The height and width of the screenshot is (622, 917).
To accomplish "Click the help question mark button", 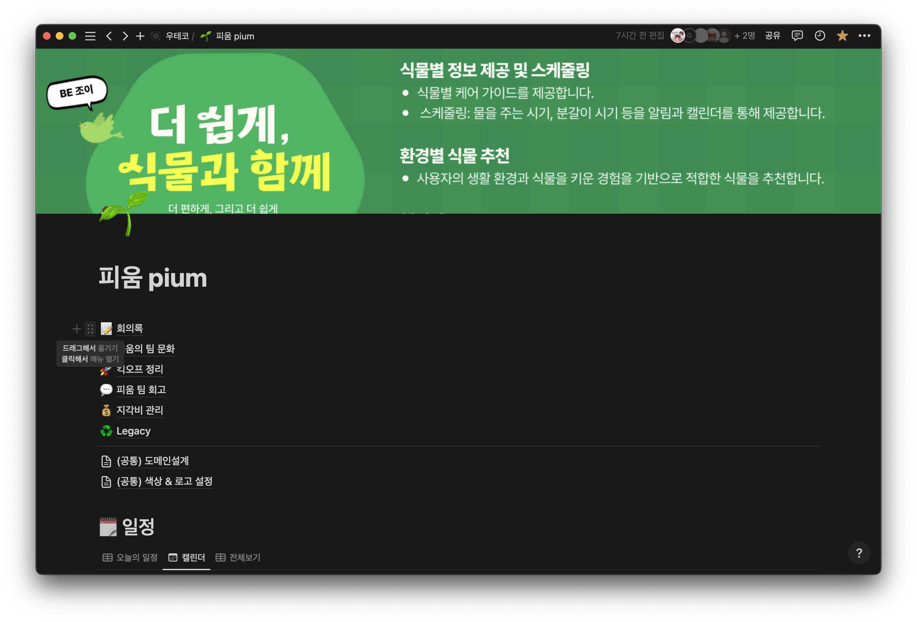I will [x=859, y=553].
